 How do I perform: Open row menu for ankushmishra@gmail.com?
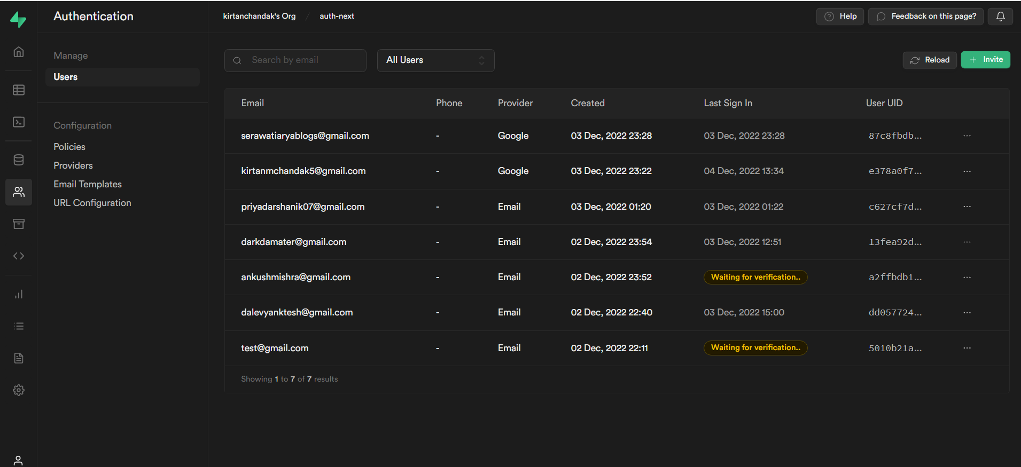coord(967,277)
